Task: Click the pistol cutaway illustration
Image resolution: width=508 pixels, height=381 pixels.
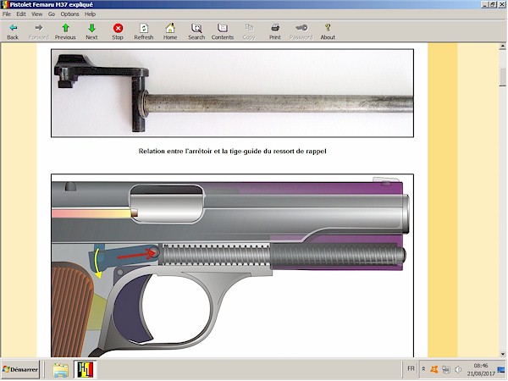Action: coord(232,266)
